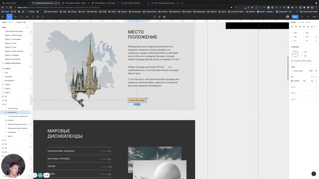Edit the layer opacity percentage field

[x=311, y=71]
